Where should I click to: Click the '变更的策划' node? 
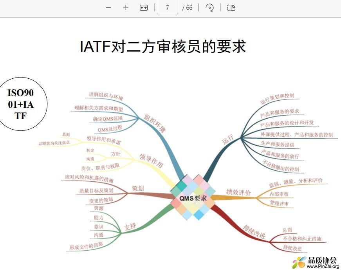(101, 200)
